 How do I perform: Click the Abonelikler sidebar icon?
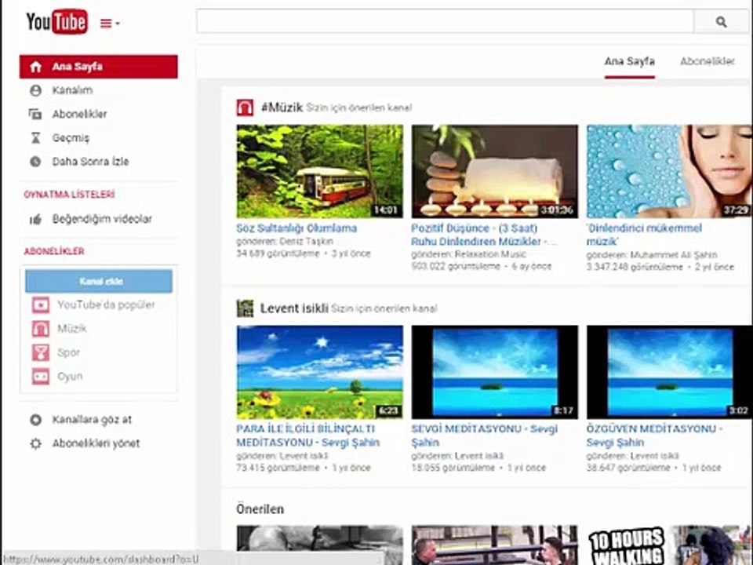[35, 115]
